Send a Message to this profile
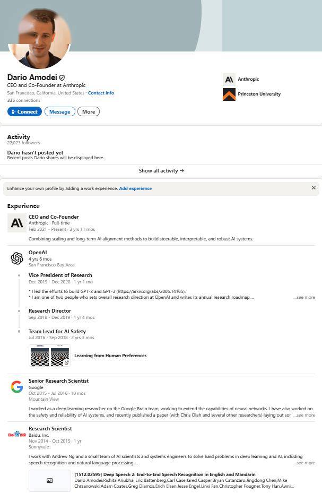322x493 pixels. click(x=60, y=111)
